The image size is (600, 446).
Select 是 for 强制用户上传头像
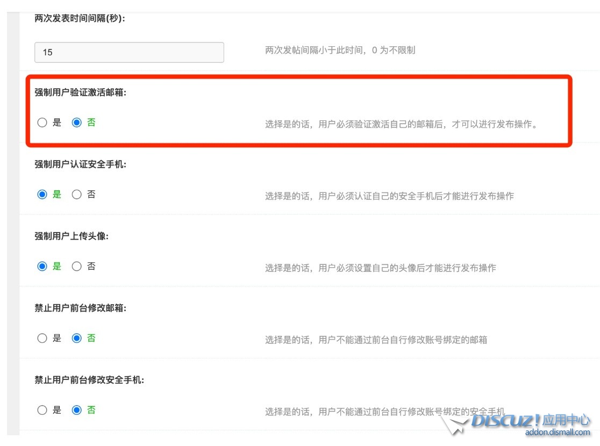pyautogui.click(x=42, y=266)
